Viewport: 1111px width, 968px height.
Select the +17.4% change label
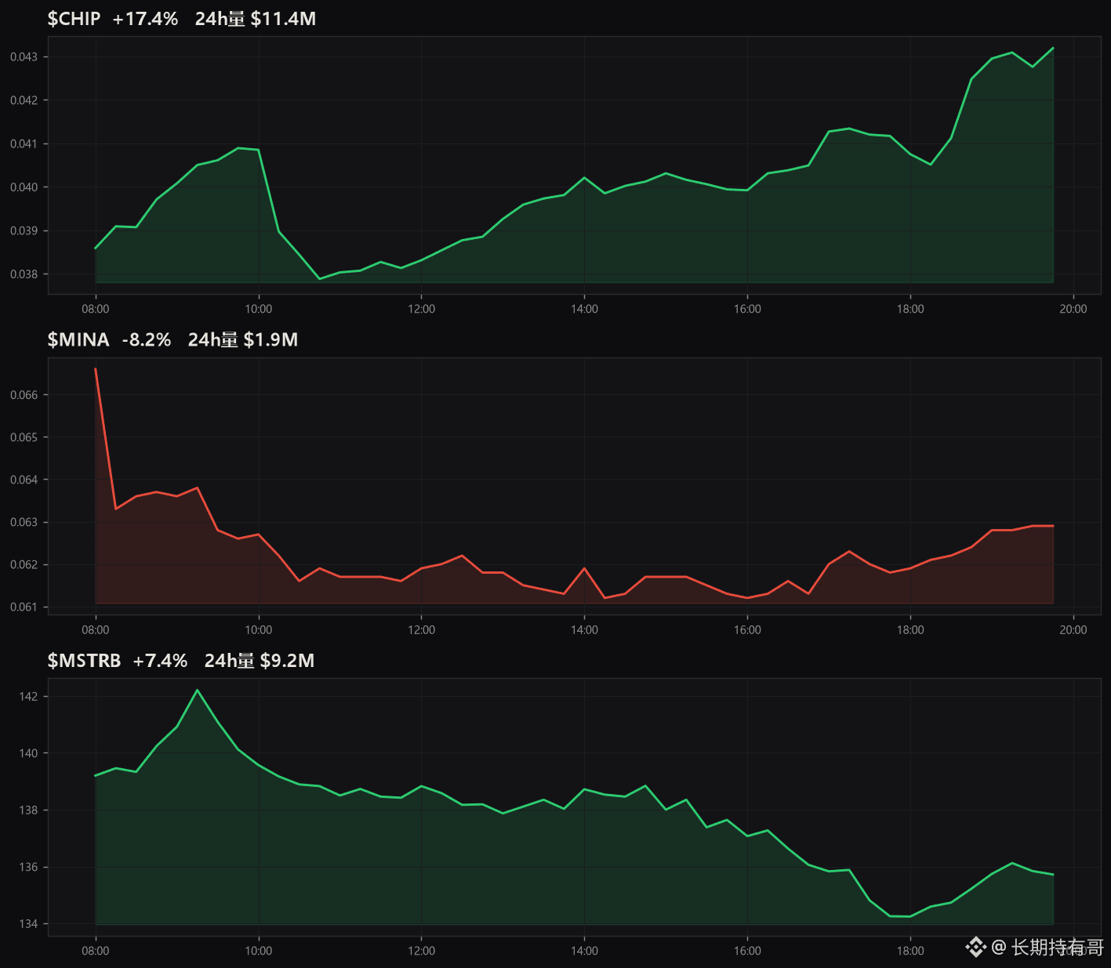point(145,19)
